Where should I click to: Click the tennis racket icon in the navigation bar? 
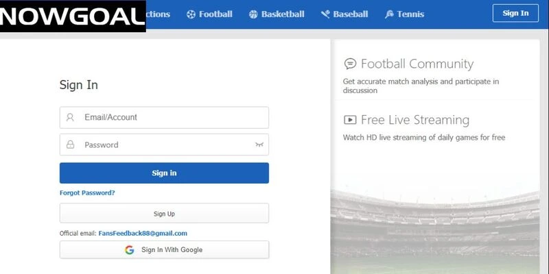tap(390, 14)
